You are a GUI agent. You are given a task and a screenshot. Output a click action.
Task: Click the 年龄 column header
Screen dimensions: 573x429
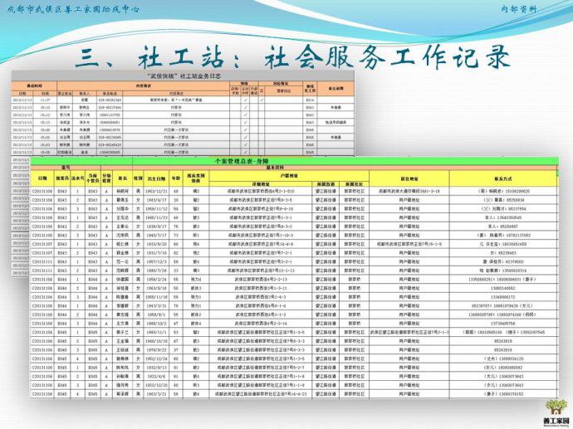(x=176, y=178)
